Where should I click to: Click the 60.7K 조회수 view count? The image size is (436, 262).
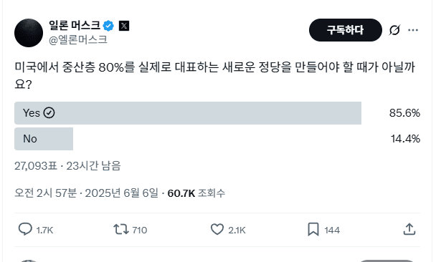point(196,193)
